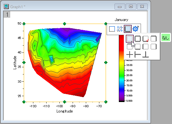
Task: Click the -100 tick label on Longitude axis
Action: click(x=59, y=106)
